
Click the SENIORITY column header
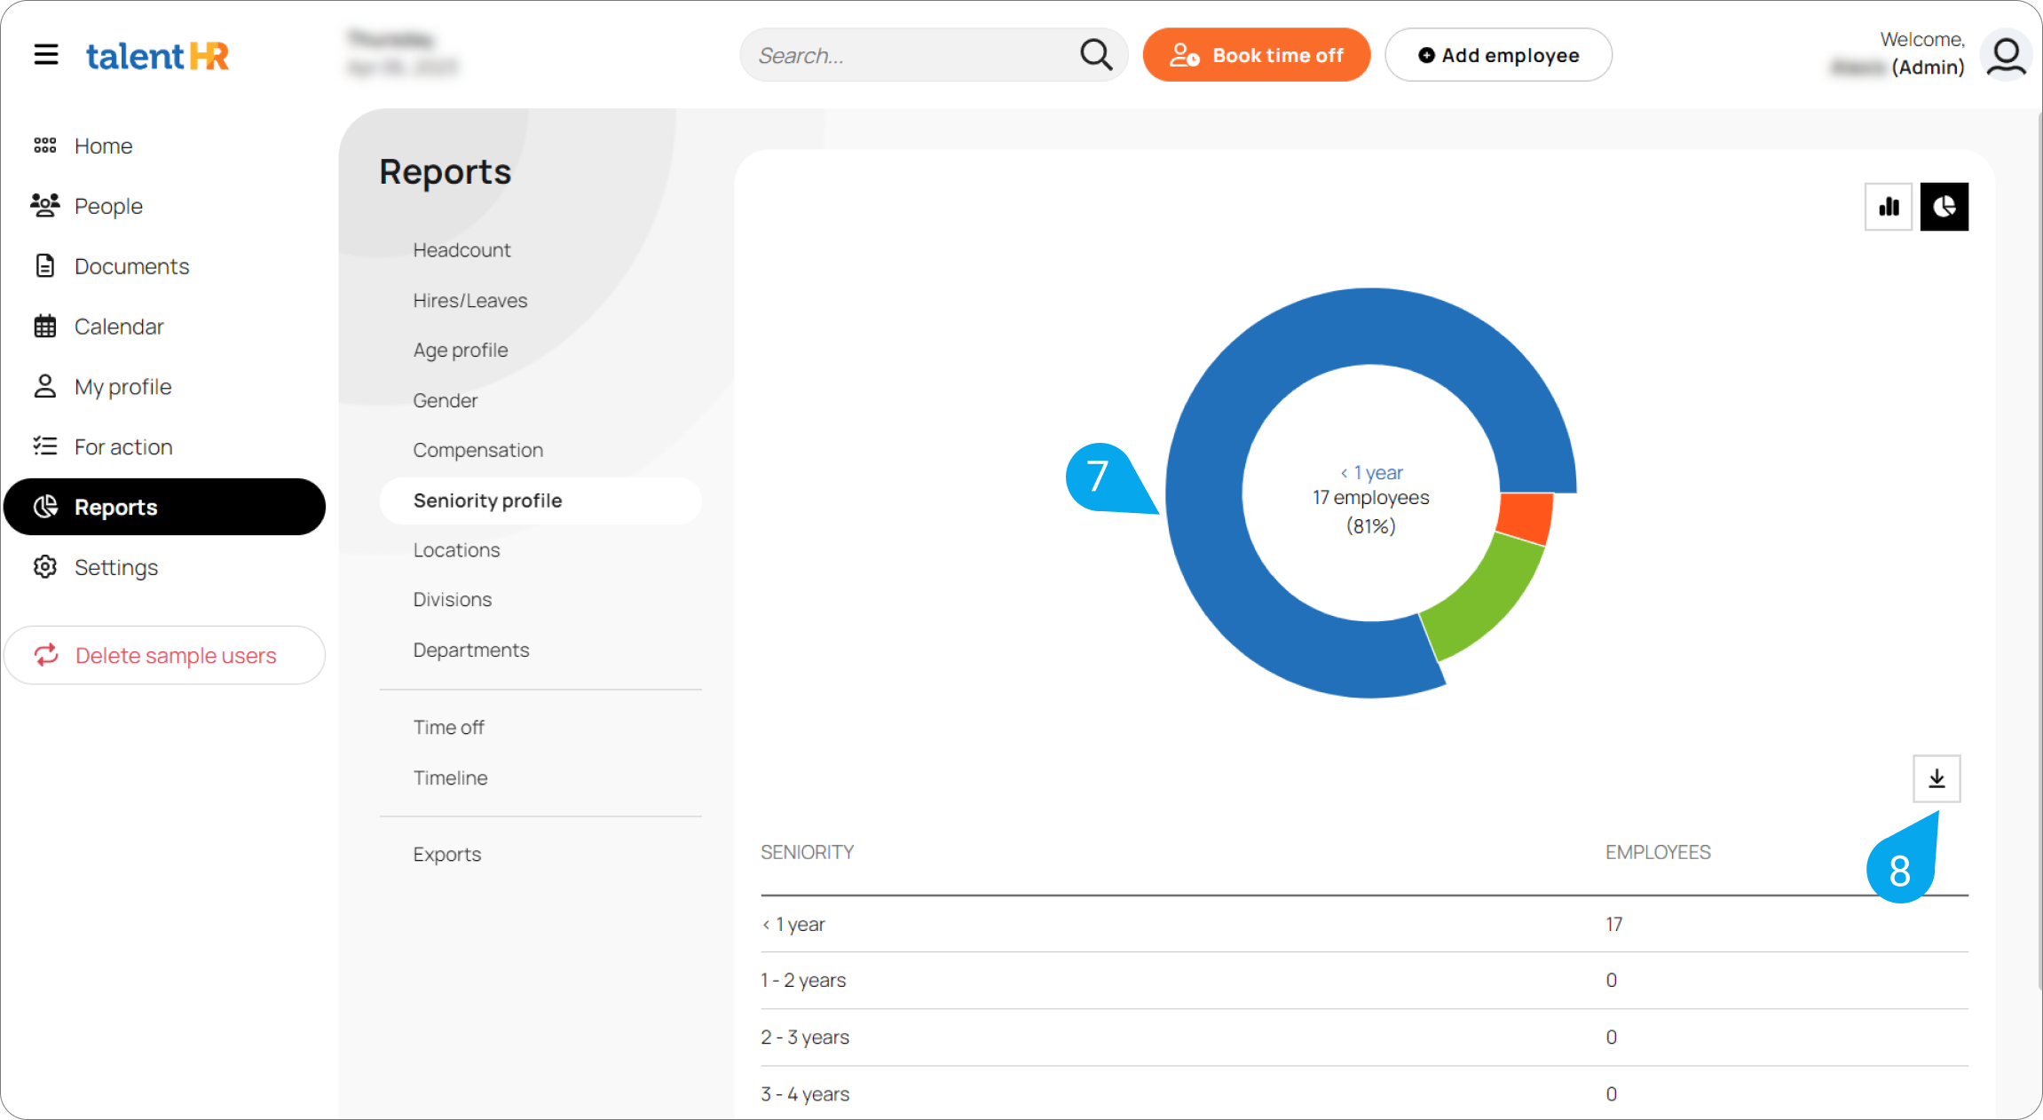tap(807, 852)
